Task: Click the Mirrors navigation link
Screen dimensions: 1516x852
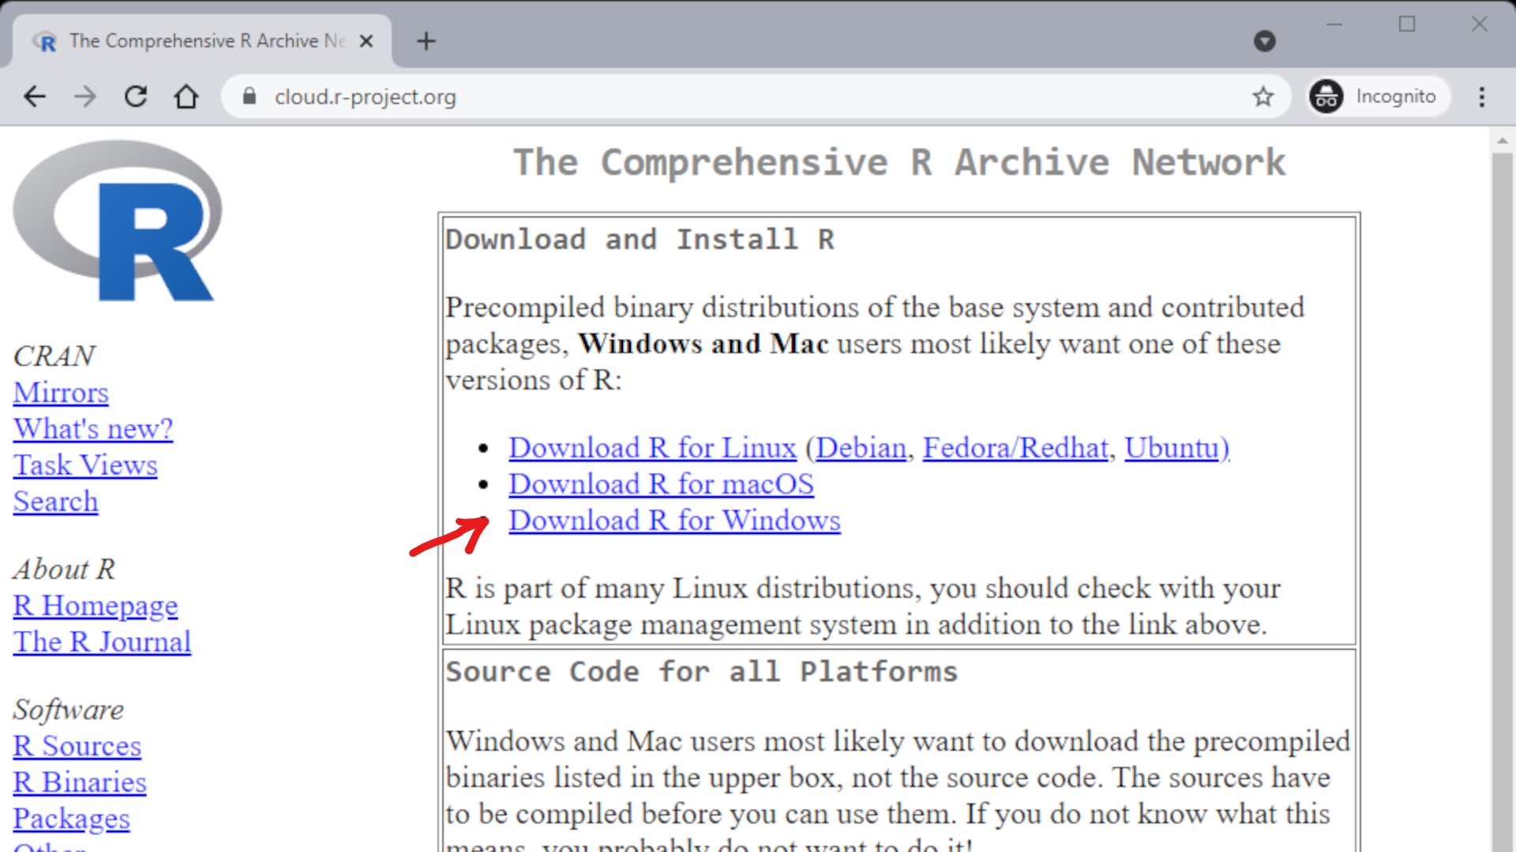Action: coord(60,392)
